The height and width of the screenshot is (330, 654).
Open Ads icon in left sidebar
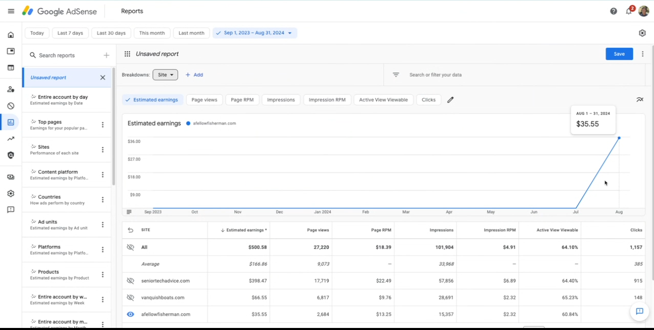pos(11,51)
